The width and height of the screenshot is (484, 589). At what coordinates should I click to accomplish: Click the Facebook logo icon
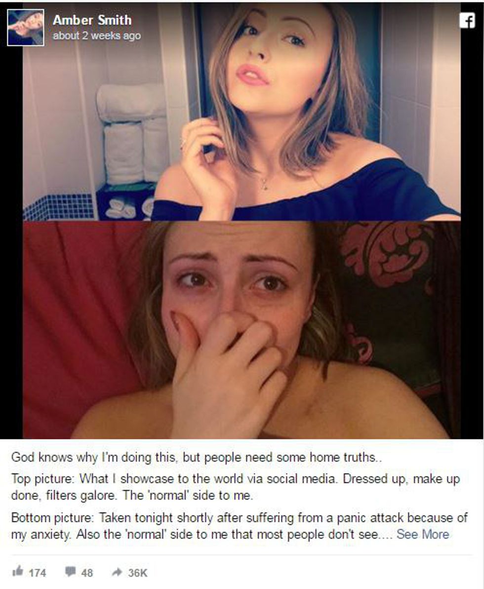pos(467,21)
